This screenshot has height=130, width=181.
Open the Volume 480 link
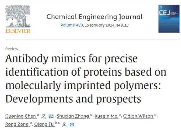[72, 25]
